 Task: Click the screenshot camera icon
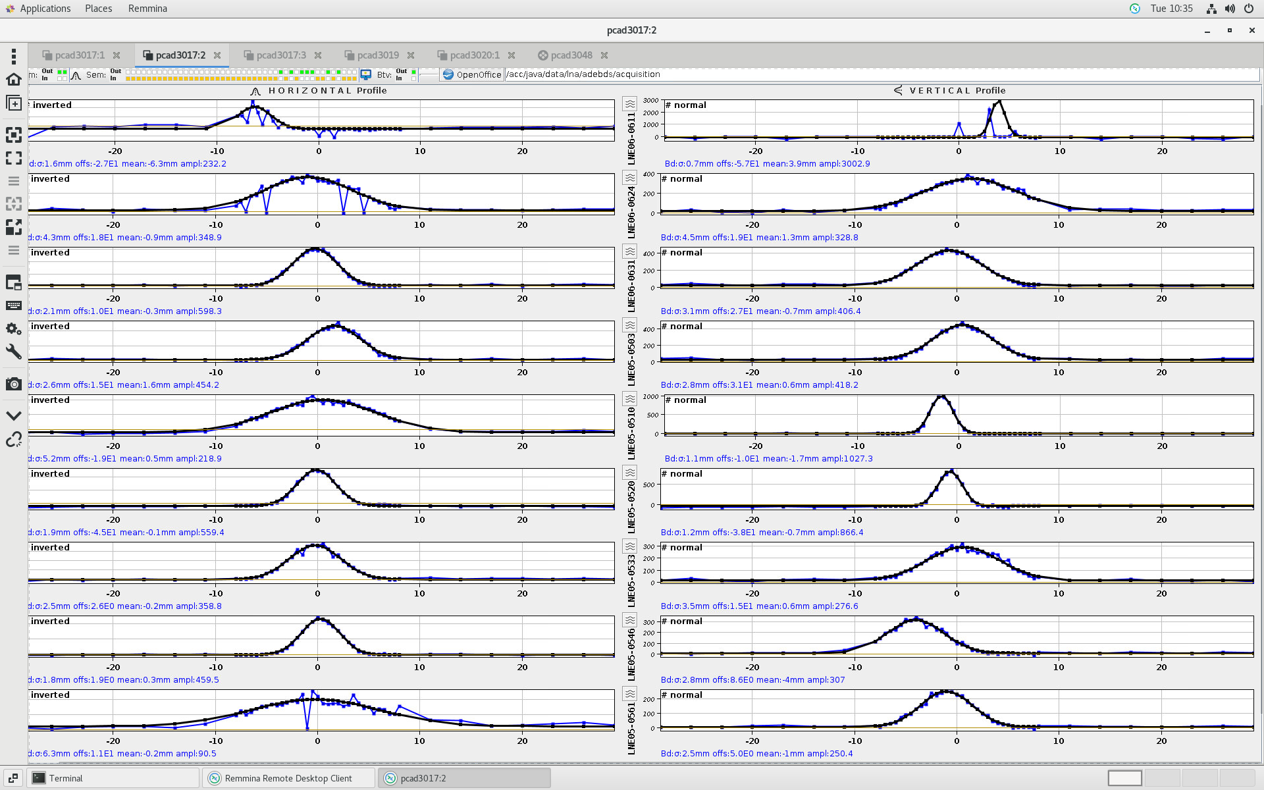(14, 384)
